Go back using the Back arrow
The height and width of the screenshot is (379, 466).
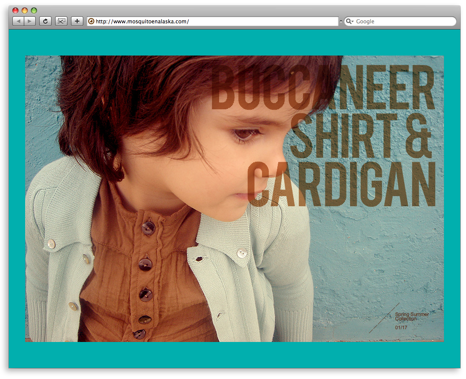(18, 21)
